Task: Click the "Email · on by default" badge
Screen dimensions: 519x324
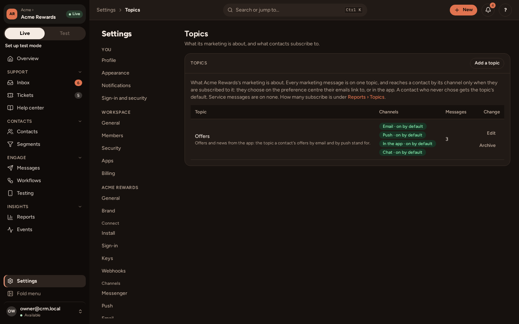Action: [403, 126]
